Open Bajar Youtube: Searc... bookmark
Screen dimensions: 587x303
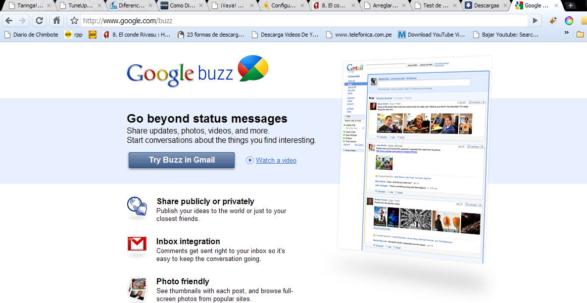pos(506,35)
